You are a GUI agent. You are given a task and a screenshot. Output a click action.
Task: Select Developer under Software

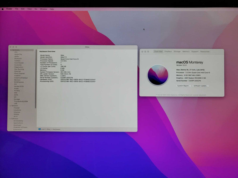pos(17,125)
